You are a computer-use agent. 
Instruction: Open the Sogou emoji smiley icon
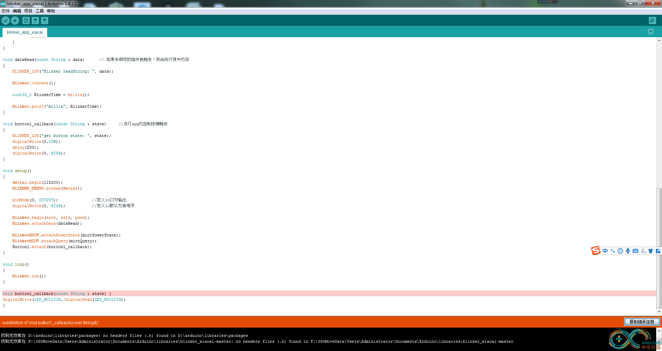[x=620, y=251]
